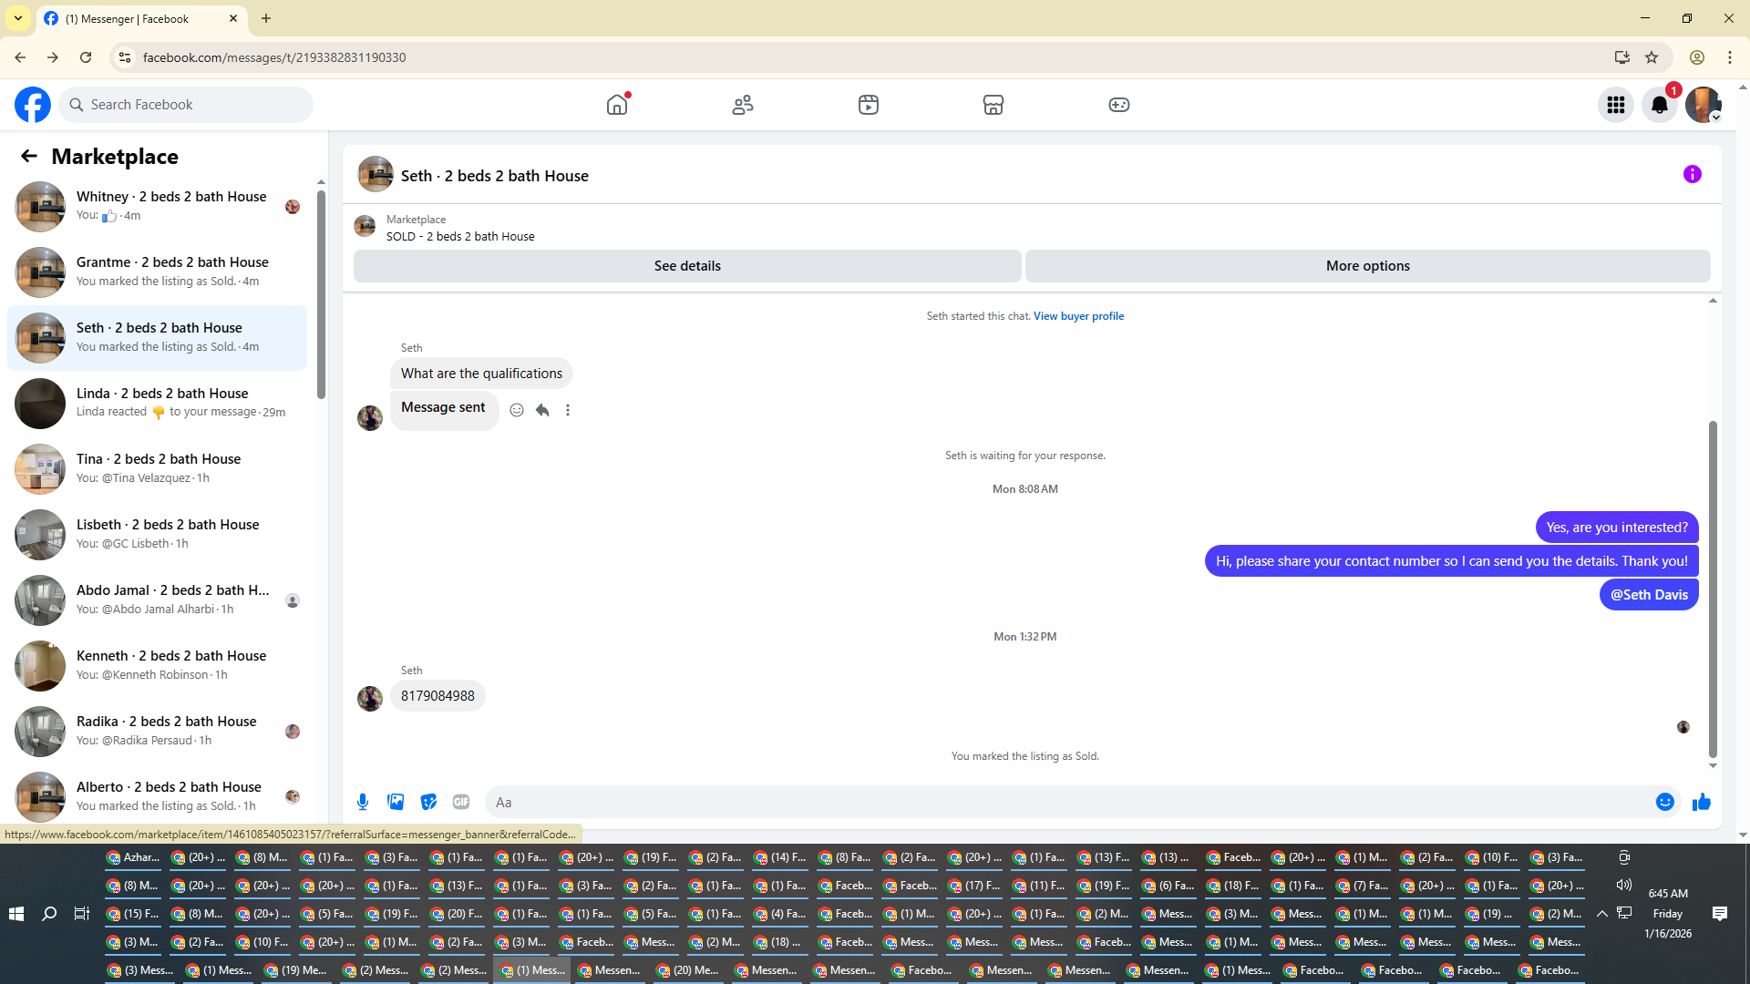Open more options for 'Message sent'
Screen dimensions: 1750x984
pyautogui.click(x=568, y=410)
